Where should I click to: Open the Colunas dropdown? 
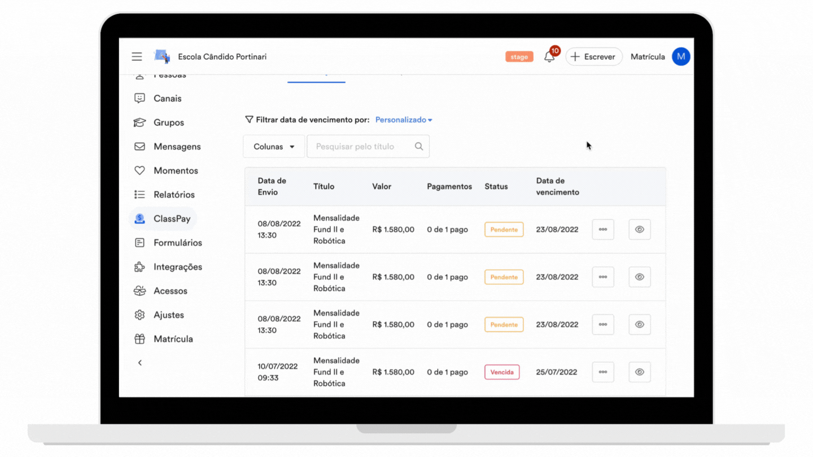click(274, 147)
